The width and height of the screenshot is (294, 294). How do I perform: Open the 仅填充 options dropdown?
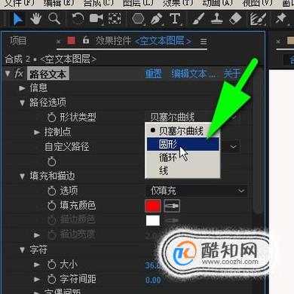click(196, 191)
